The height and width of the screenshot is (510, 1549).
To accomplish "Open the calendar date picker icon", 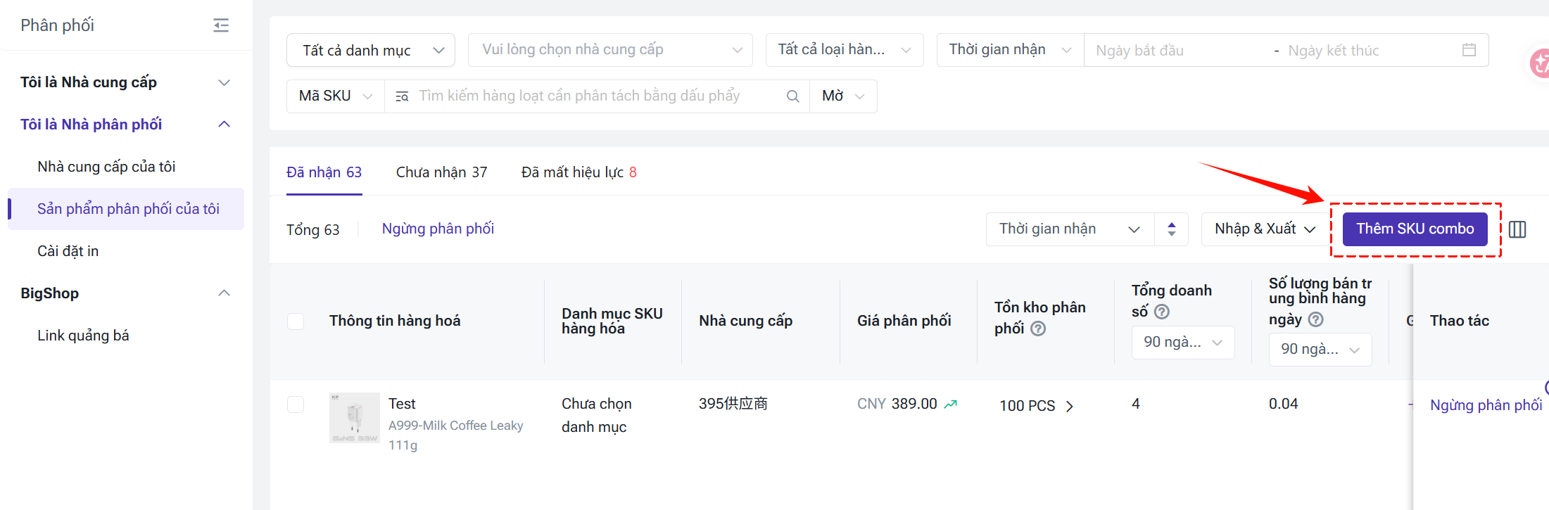I will (x=1469, y=50).
